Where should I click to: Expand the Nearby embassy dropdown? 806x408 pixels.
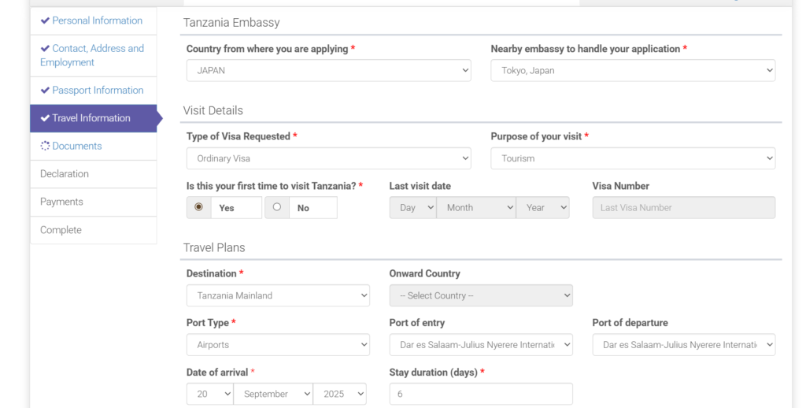(x=632, y=71)
